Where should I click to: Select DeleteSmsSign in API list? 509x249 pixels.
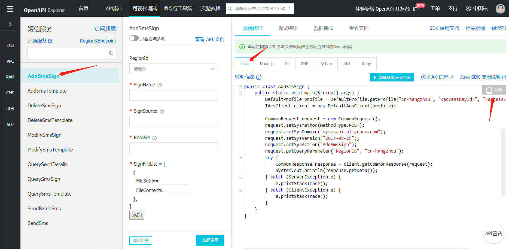(x=44, y=105)
